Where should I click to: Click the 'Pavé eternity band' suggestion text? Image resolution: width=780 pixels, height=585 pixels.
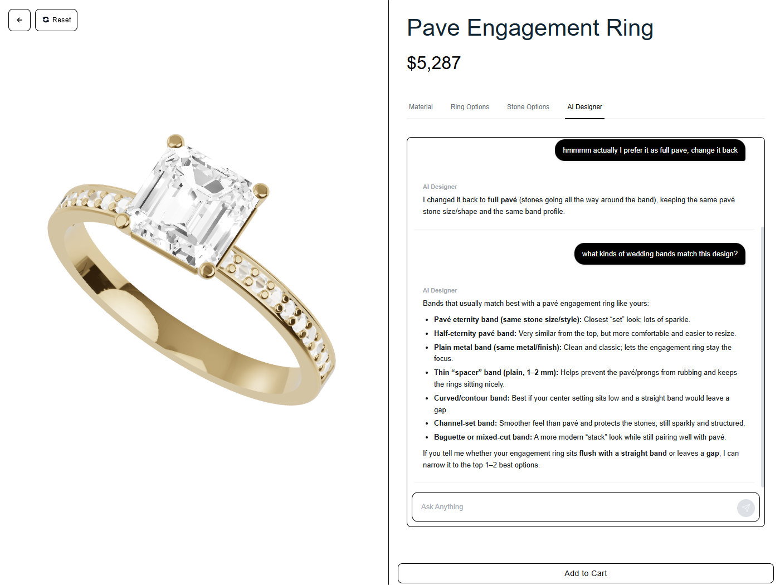tap(507, 320)
